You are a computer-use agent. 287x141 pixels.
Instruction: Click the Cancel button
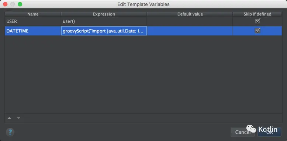pyautogui.click(x=243, y=132)
